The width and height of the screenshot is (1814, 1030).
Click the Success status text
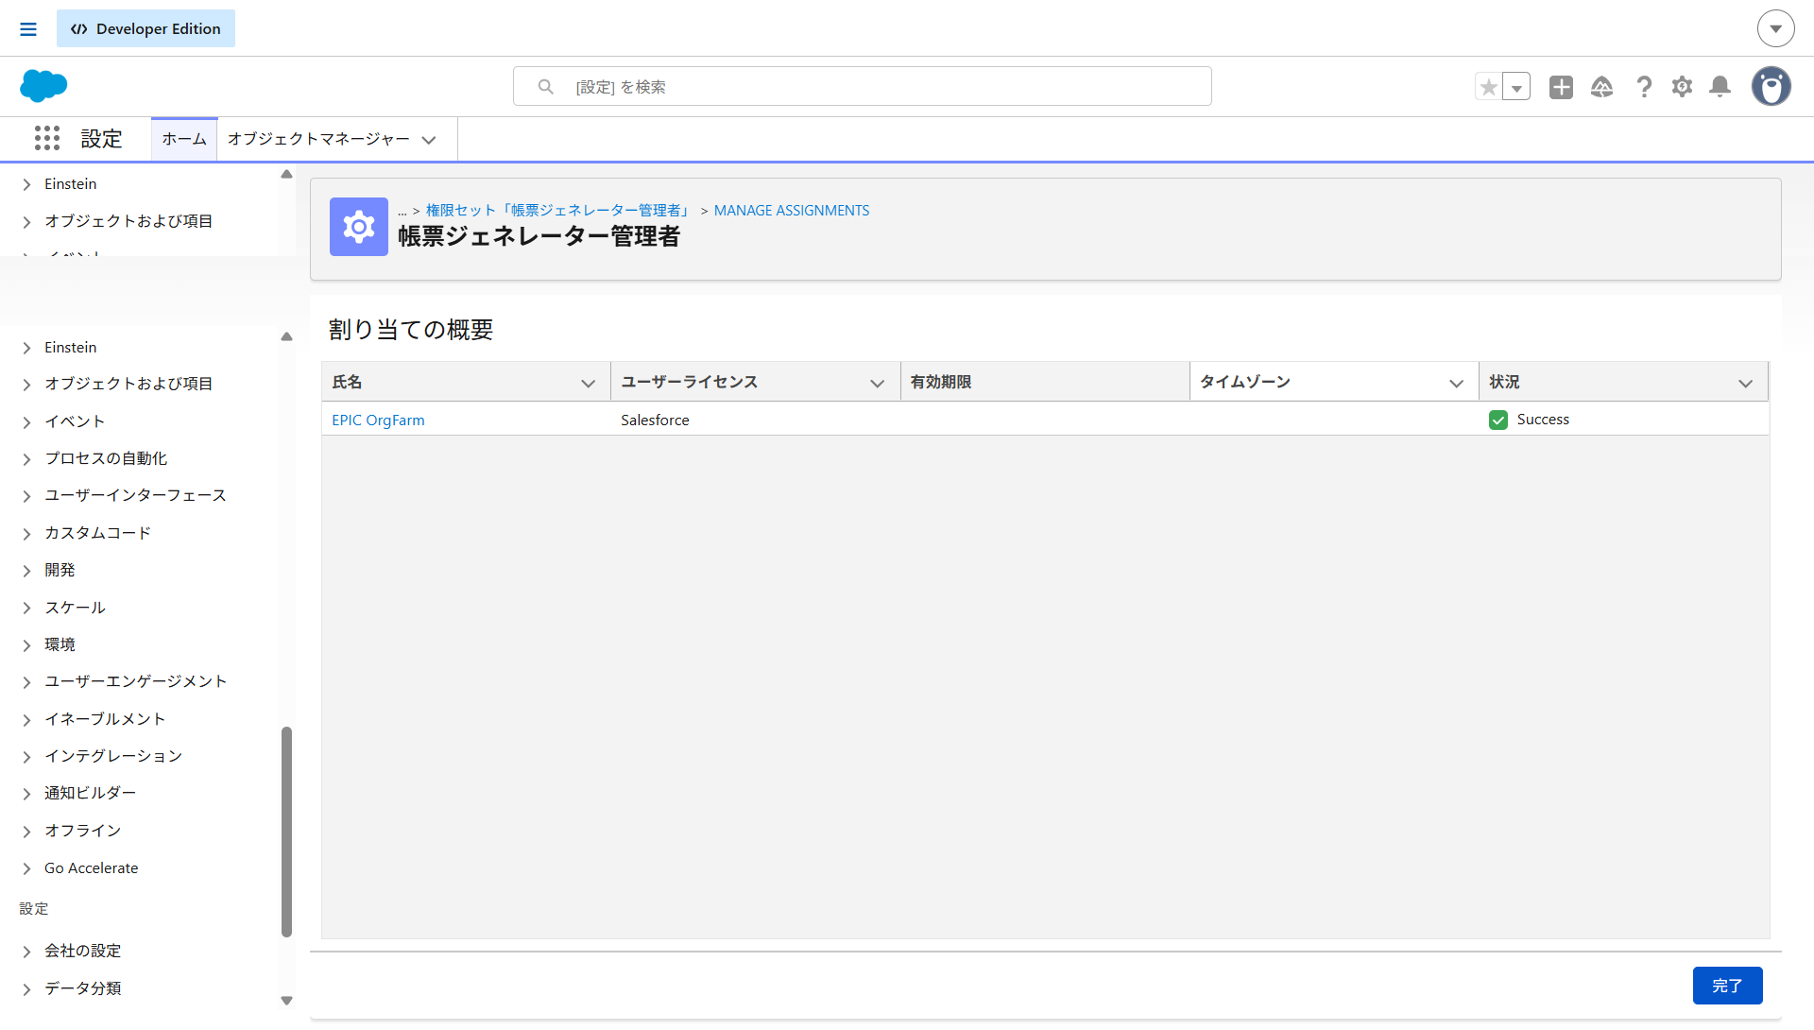point(1543,420)
